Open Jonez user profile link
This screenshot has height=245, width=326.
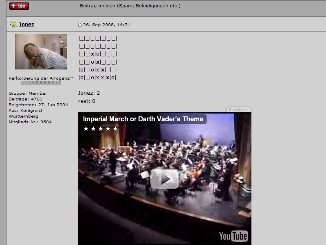(26, 24)
